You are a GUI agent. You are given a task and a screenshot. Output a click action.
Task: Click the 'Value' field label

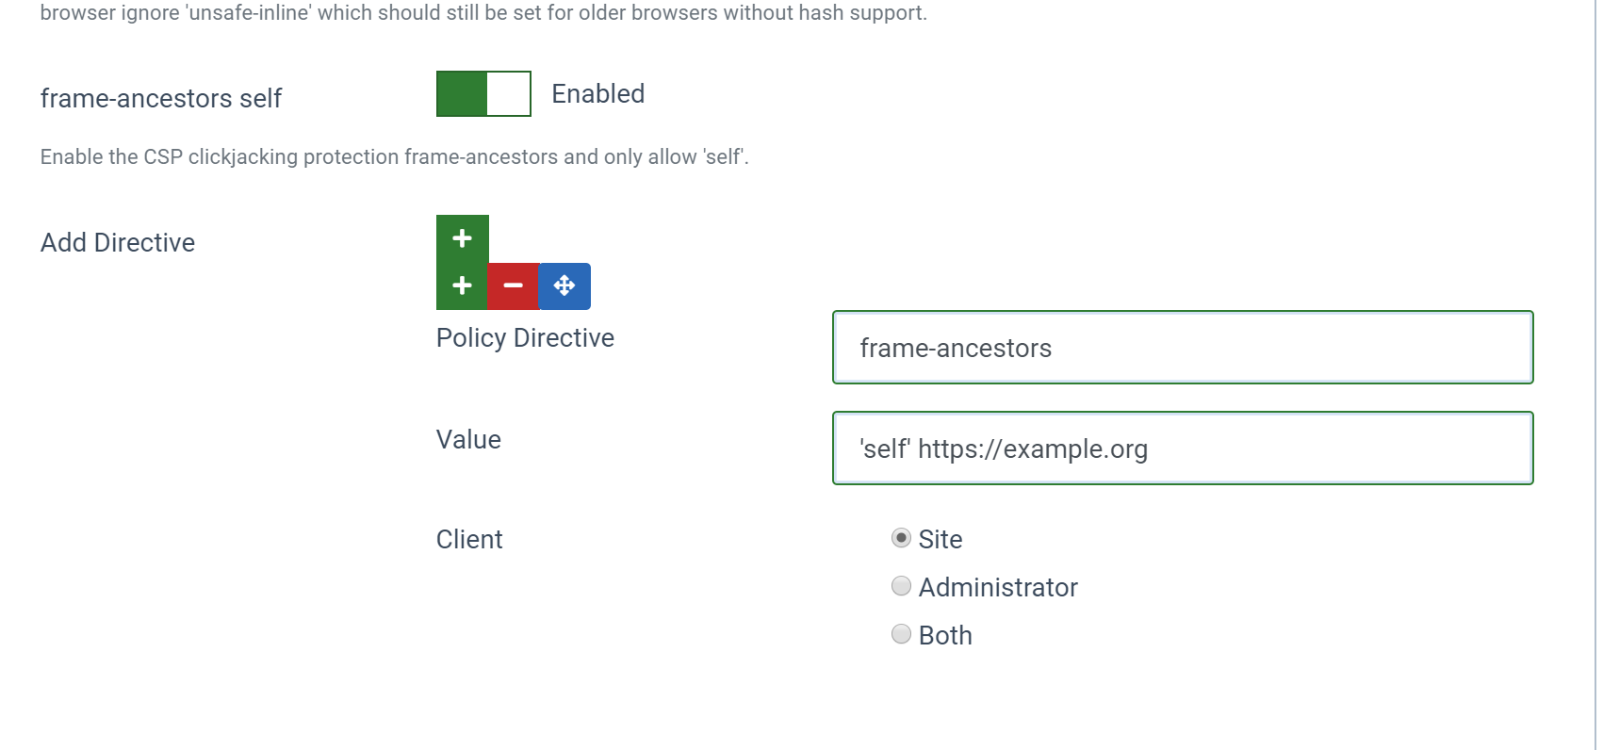(468, 439)
